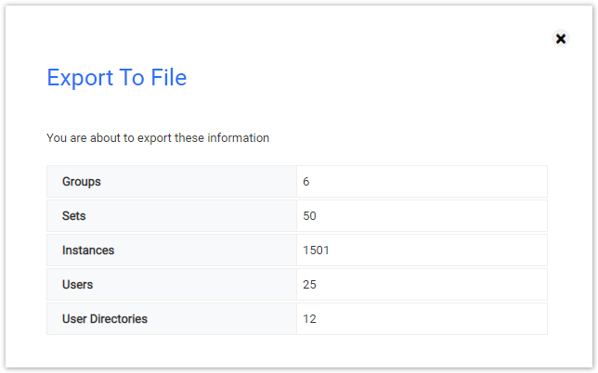
Task: Click the word To in the title
Action: tap(132, 77)
